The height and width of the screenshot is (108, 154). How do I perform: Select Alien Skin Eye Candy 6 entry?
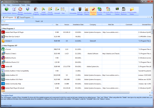76,37
